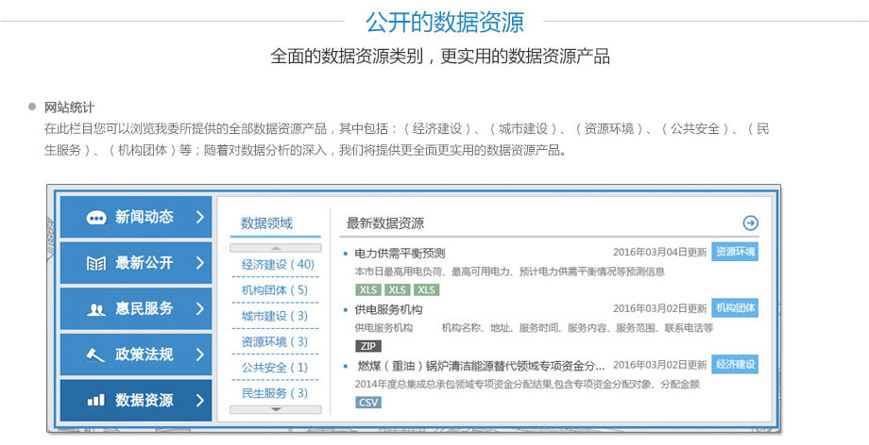This screenshot has height=445, width=869.
Task: Open 供电服务机构 dataset title
Action: coord(388,310)
